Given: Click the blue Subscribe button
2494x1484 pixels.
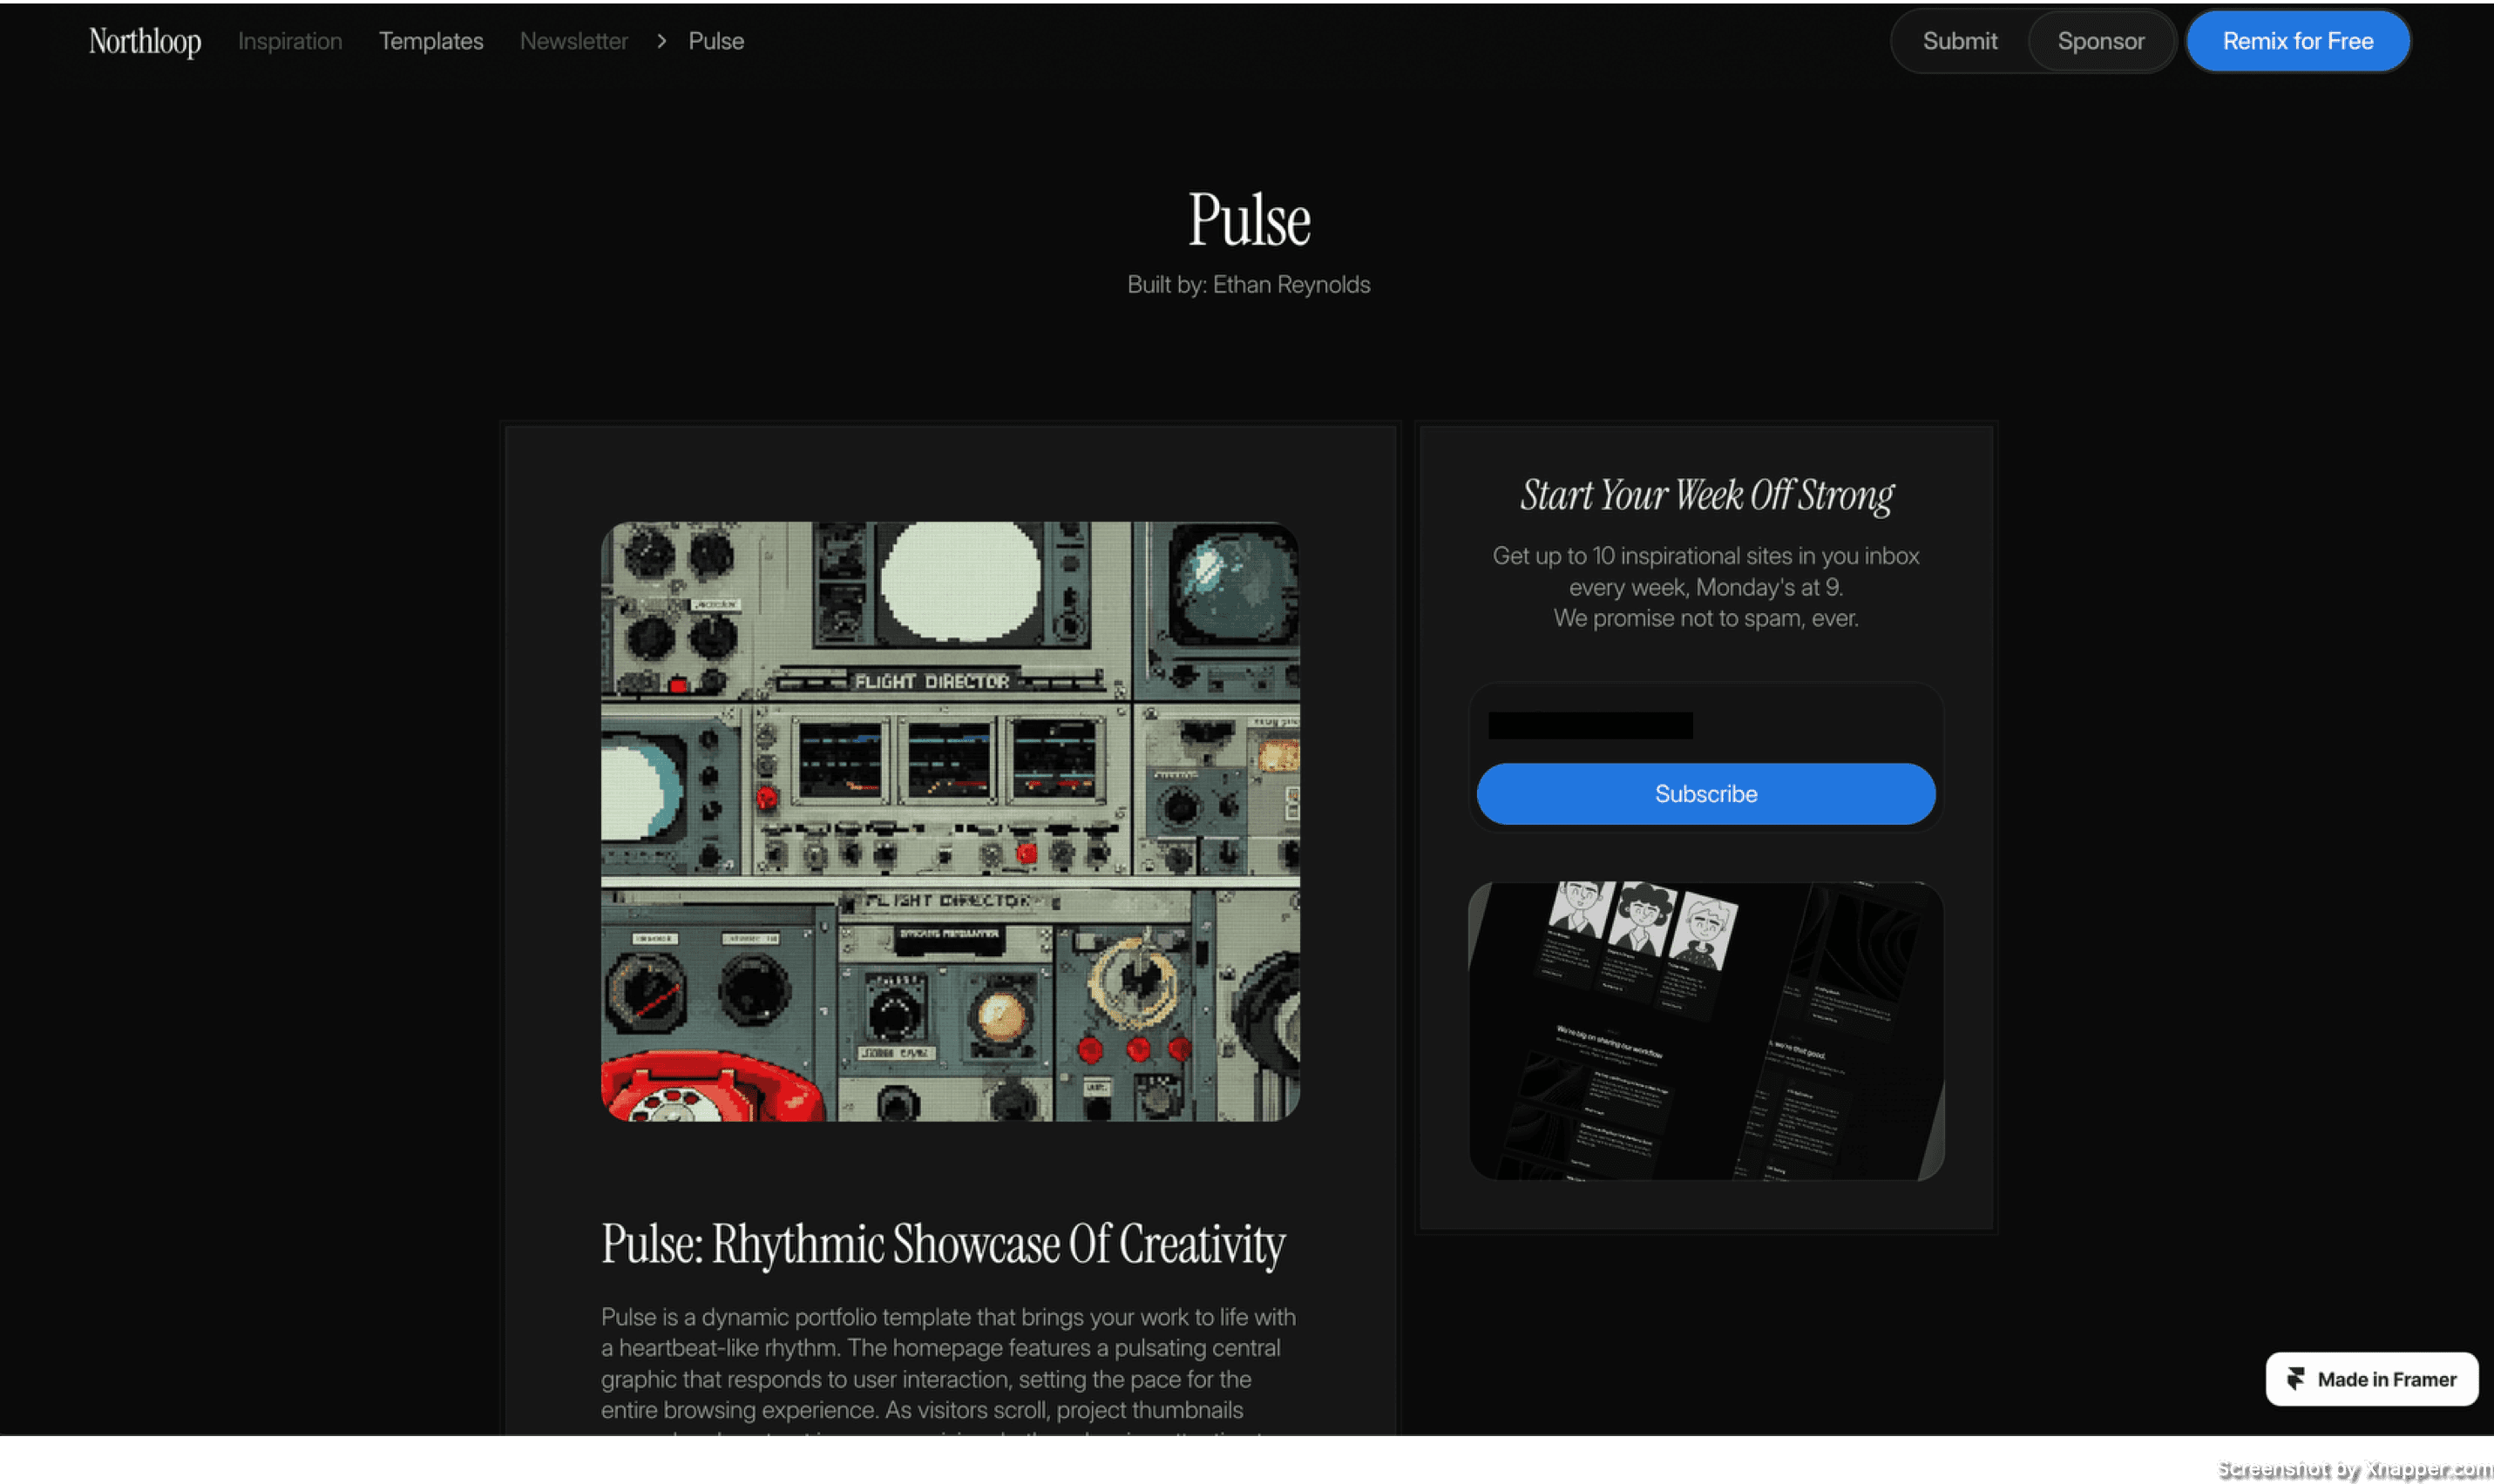Looking at the screenshot, I should point(1705,794).
